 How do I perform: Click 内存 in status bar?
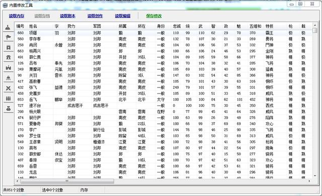point(84,190)
